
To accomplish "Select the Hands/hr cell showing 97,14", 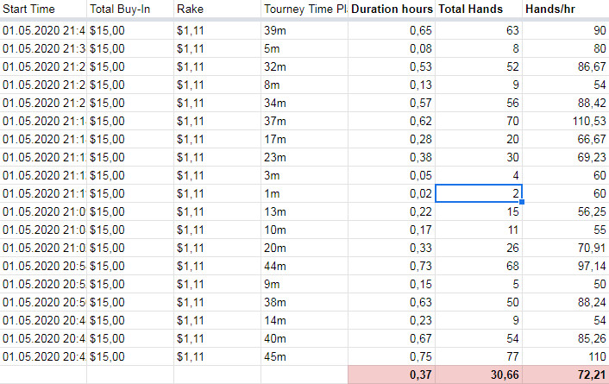I will click(566, 266).
